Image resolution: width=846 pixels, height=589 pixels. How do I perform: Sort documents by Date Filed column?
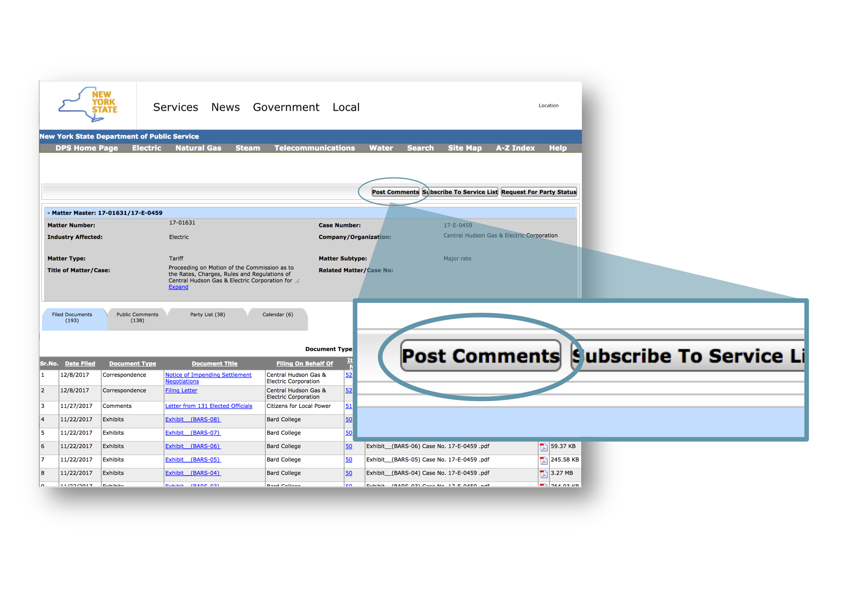[x=80, y=363]
